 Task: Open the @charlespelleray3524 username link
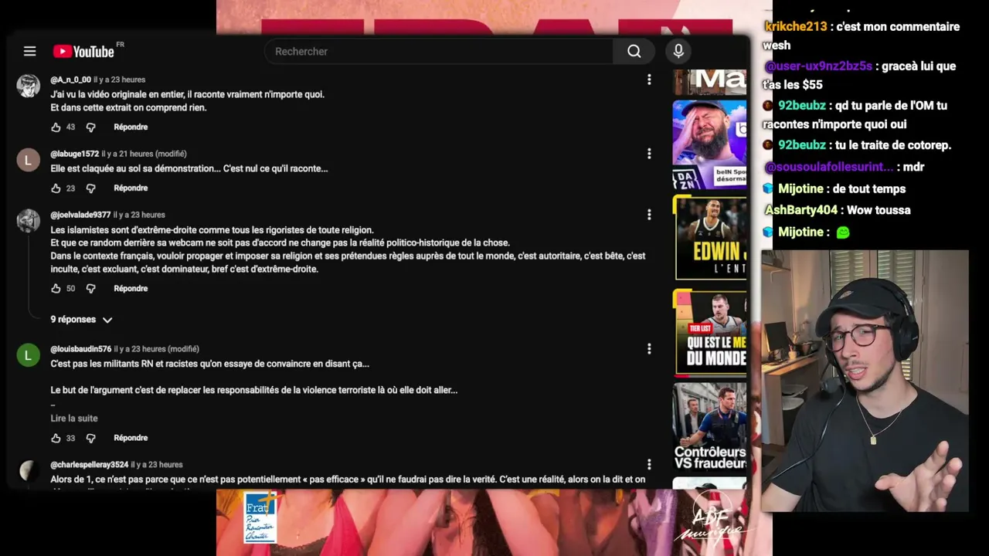point(90,465)
